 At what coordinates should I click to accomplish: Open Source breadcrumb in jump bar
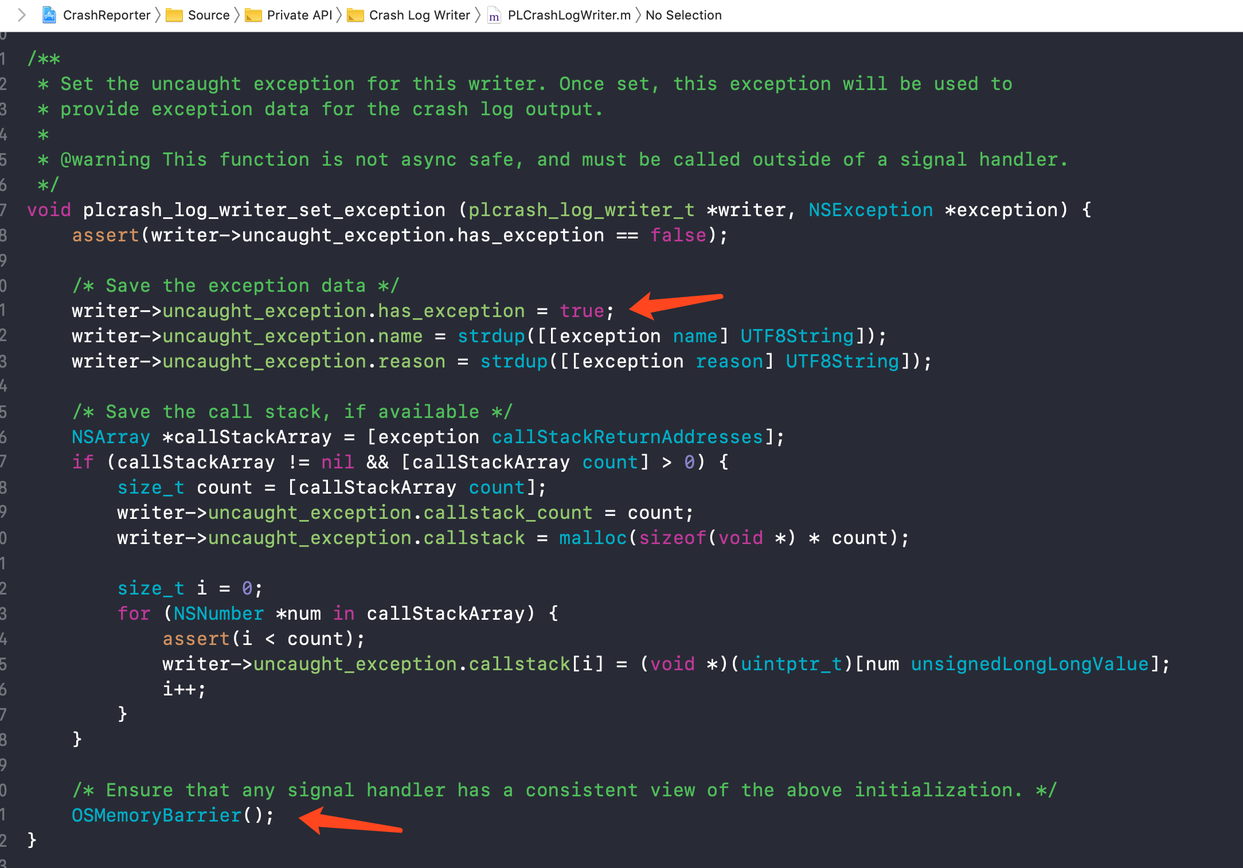209,15
